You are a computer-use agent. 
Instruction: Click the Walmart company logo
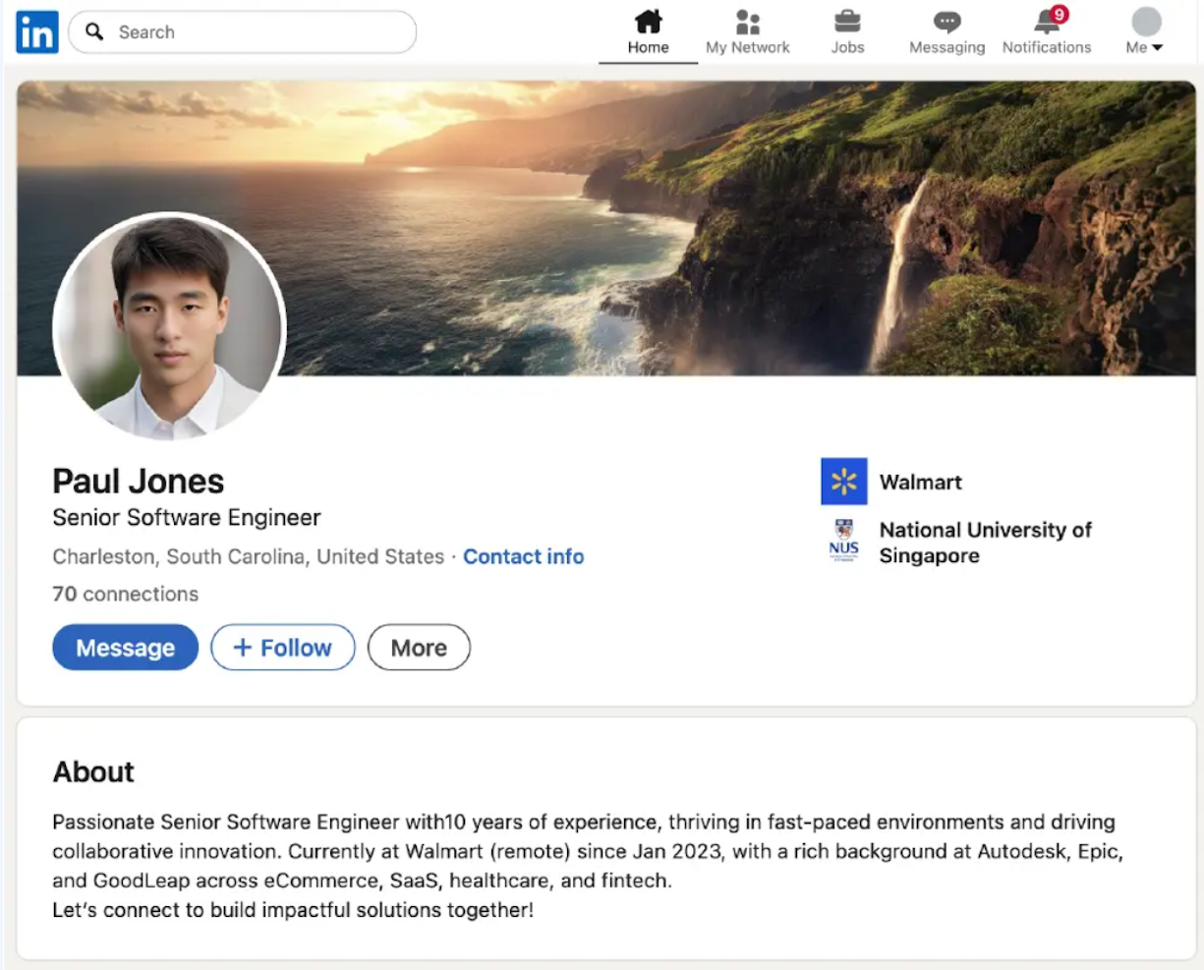point(843,482)
